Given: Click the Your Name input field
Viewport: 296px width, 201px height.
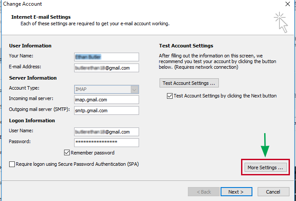Looking at the screenshot, I should [x=106, y=57].
